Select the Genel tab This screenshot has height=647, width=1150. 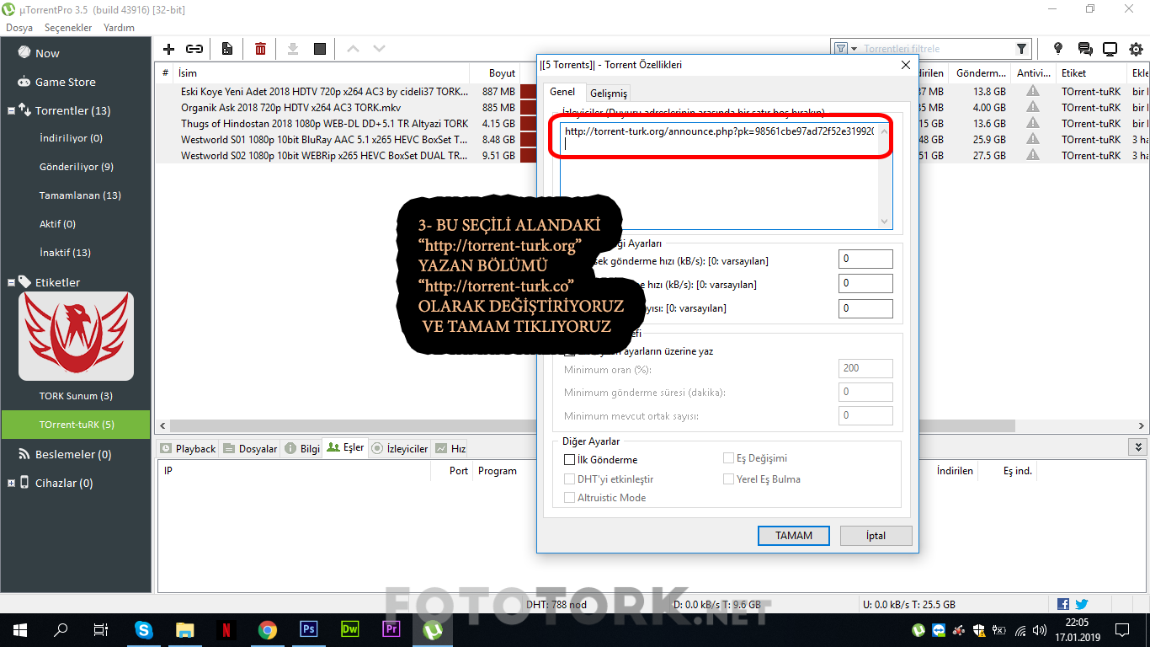pos(562,92)
